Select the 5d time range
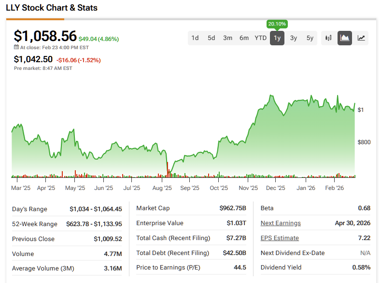Image resolution: width=381 pixels, height=283 pixels. 211,38
